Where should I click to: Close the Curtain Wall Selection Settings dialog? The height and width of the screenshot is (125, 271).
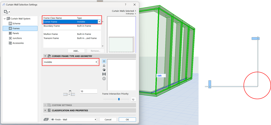click(135, 5)
